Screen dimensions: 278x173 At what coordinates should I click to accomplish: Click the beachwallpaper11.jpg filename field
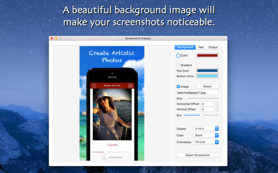coord(197,92)
